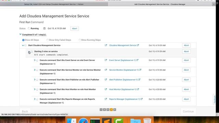The image size is (219, 123).
Task: Open the Feedback side tab
Action: click(x=215, y=99)
